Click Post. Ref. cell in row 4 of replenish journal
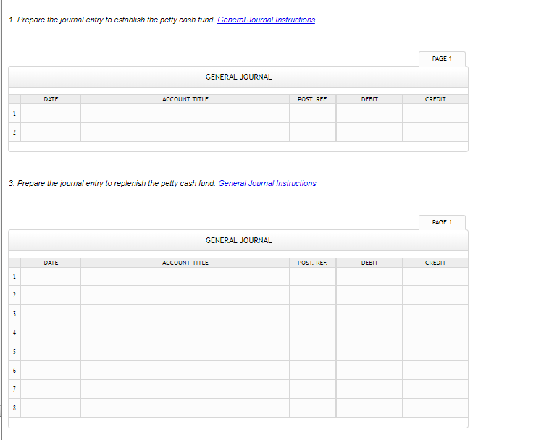Viewport: 536px width, 440px height. [x=312, y=333]
